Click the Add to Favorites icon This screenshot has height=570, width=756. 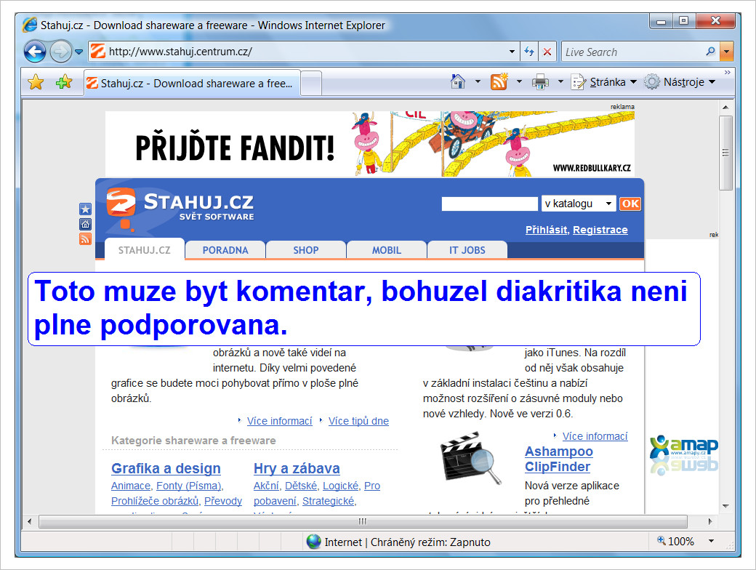point(64,82)
